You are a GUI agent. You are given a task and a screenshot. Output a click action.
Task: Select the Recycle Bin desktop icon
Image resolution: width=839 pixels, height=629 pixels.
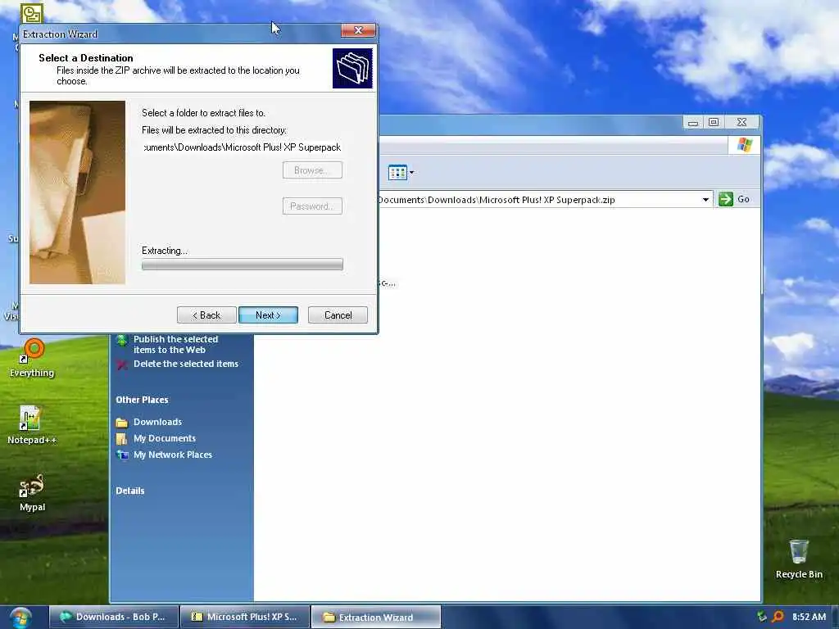799,559
